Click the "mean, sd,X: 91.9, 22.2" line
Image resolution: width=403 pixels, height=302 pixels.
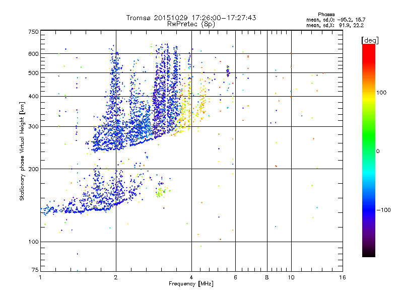click(335, 25)
